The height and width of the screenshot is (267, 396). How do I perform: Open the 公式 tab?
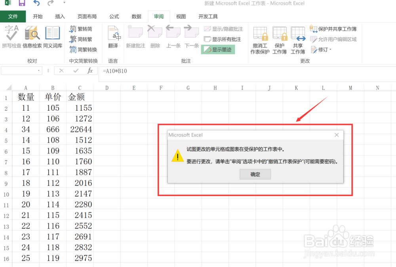(x=114, y=16)
